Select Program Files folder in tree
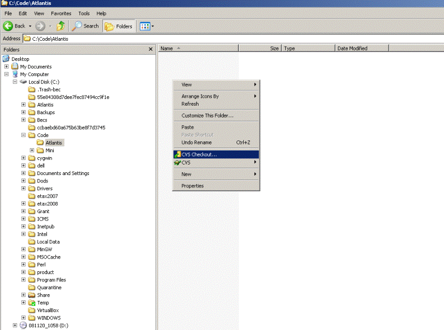The height and width of the screenshot is (330, 444). (x=51, y=280)
